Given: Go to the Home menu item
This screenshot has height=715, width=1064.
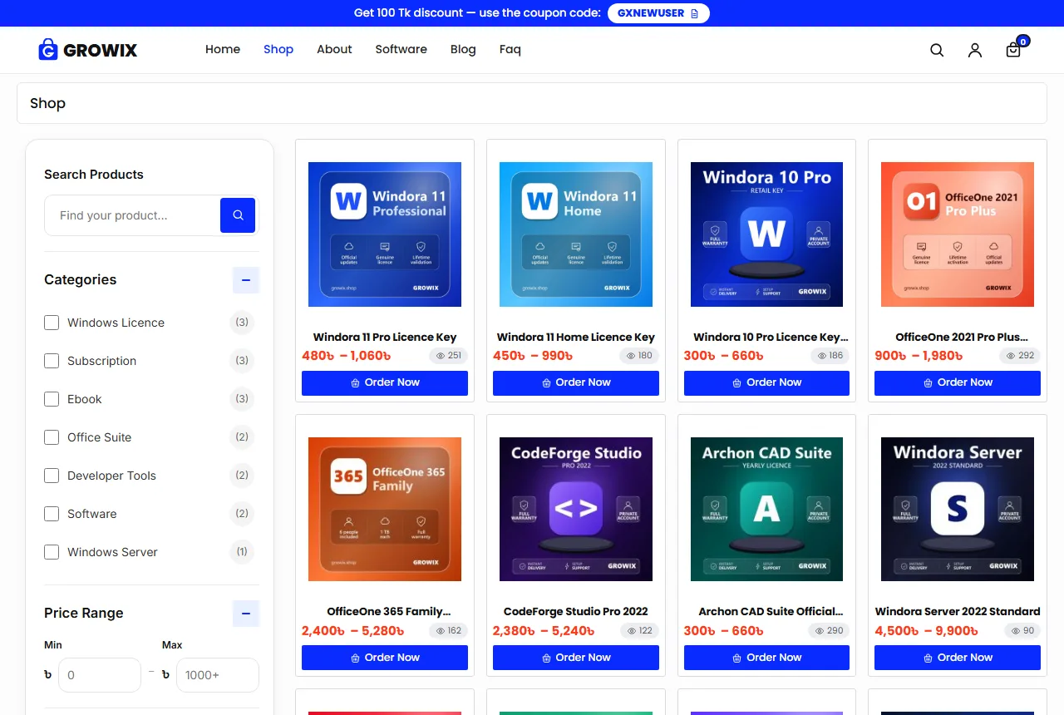Looking at the screenshot, I should 223,49.
